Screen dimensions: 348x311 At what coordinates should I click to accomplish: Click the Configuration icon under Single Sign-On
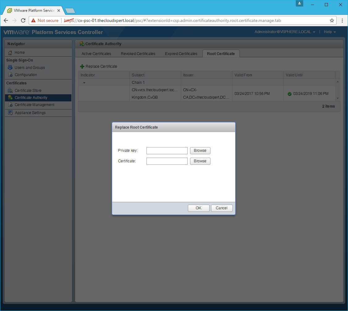10,75
